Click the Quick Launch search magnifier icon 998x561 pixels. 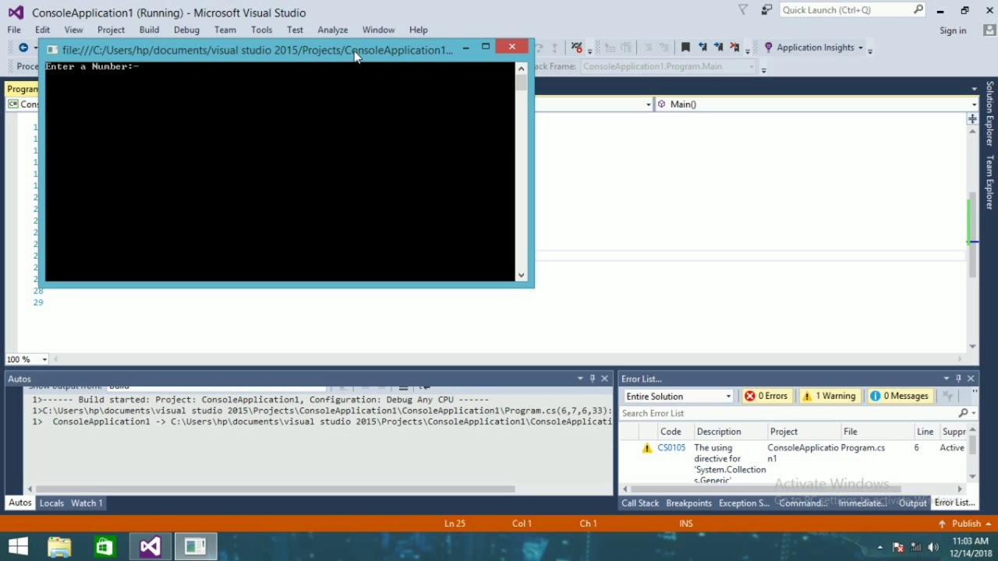[x=918, y=10]
